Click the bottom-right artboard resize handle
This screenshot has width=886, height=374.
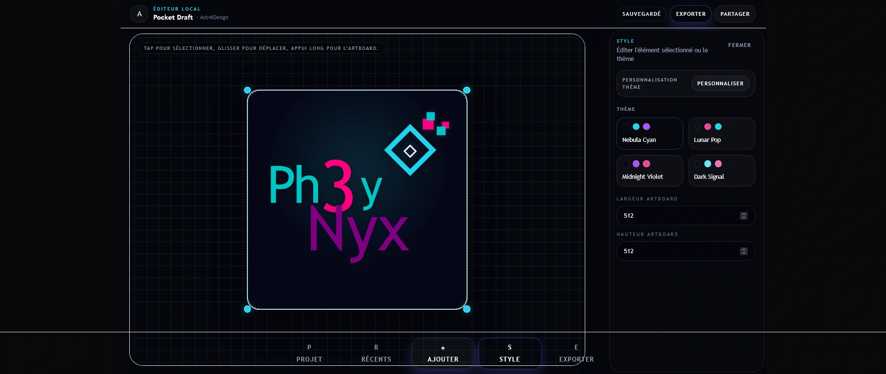pos(467,309)
